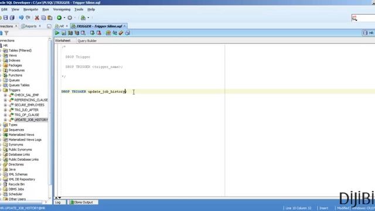
Task: Open the Back arrow dropdown
Action: point(64,18)
